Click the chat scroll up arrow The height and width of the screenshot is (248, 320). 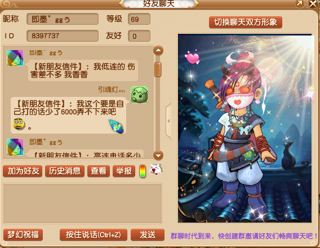click(x=158, y=50)
